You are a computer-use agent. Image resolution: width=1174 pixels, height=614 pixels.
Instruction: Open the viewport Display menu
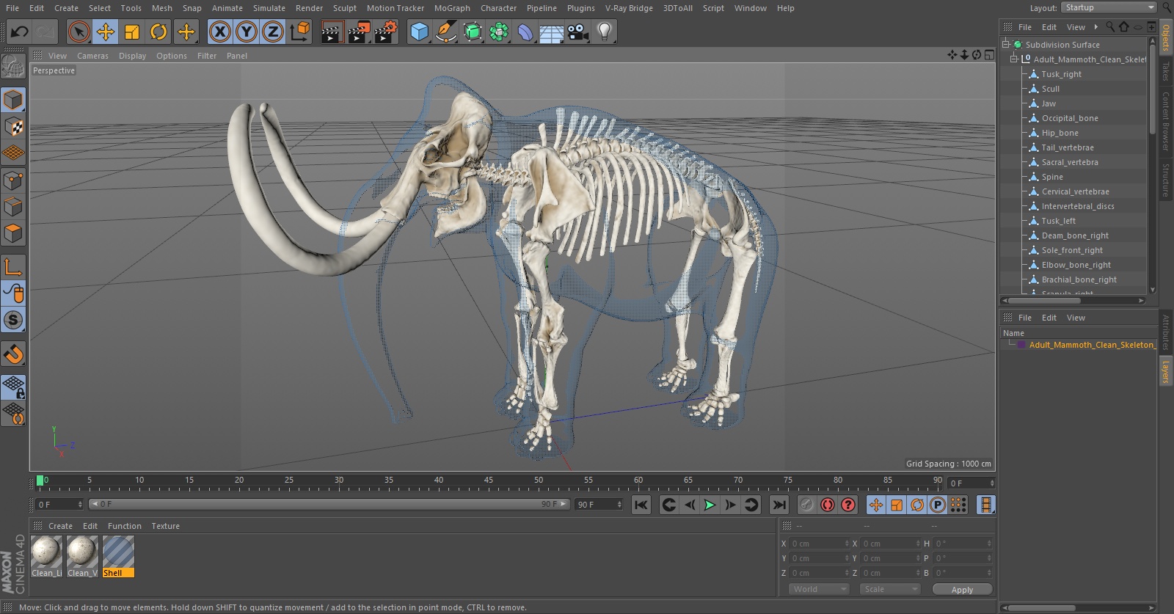(132, 56)
